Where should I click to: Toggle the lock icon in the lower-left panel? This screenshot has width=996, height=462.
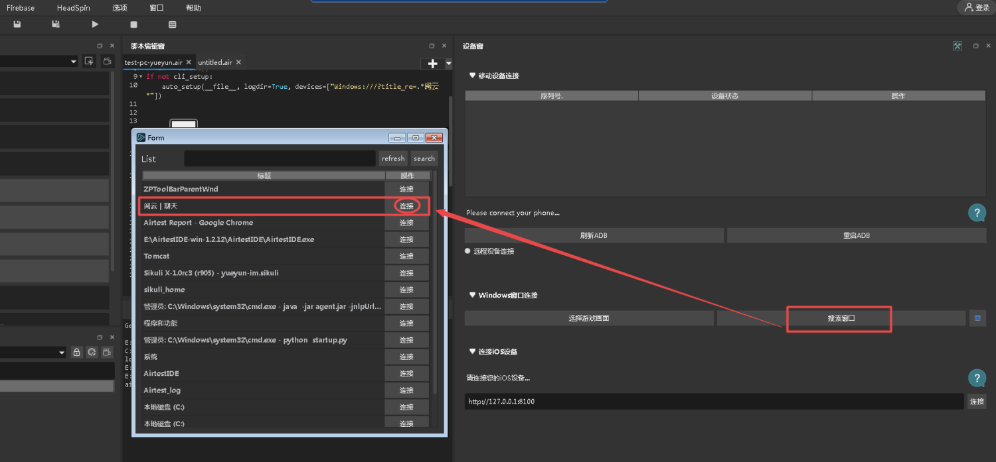pyautogui.click(x=76, y=353)
